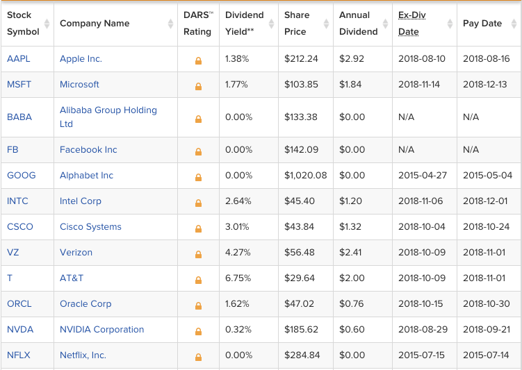This screenshot has height=370, width=522.
Task: Open the Intel Corp company link
Action: (81, 201)
